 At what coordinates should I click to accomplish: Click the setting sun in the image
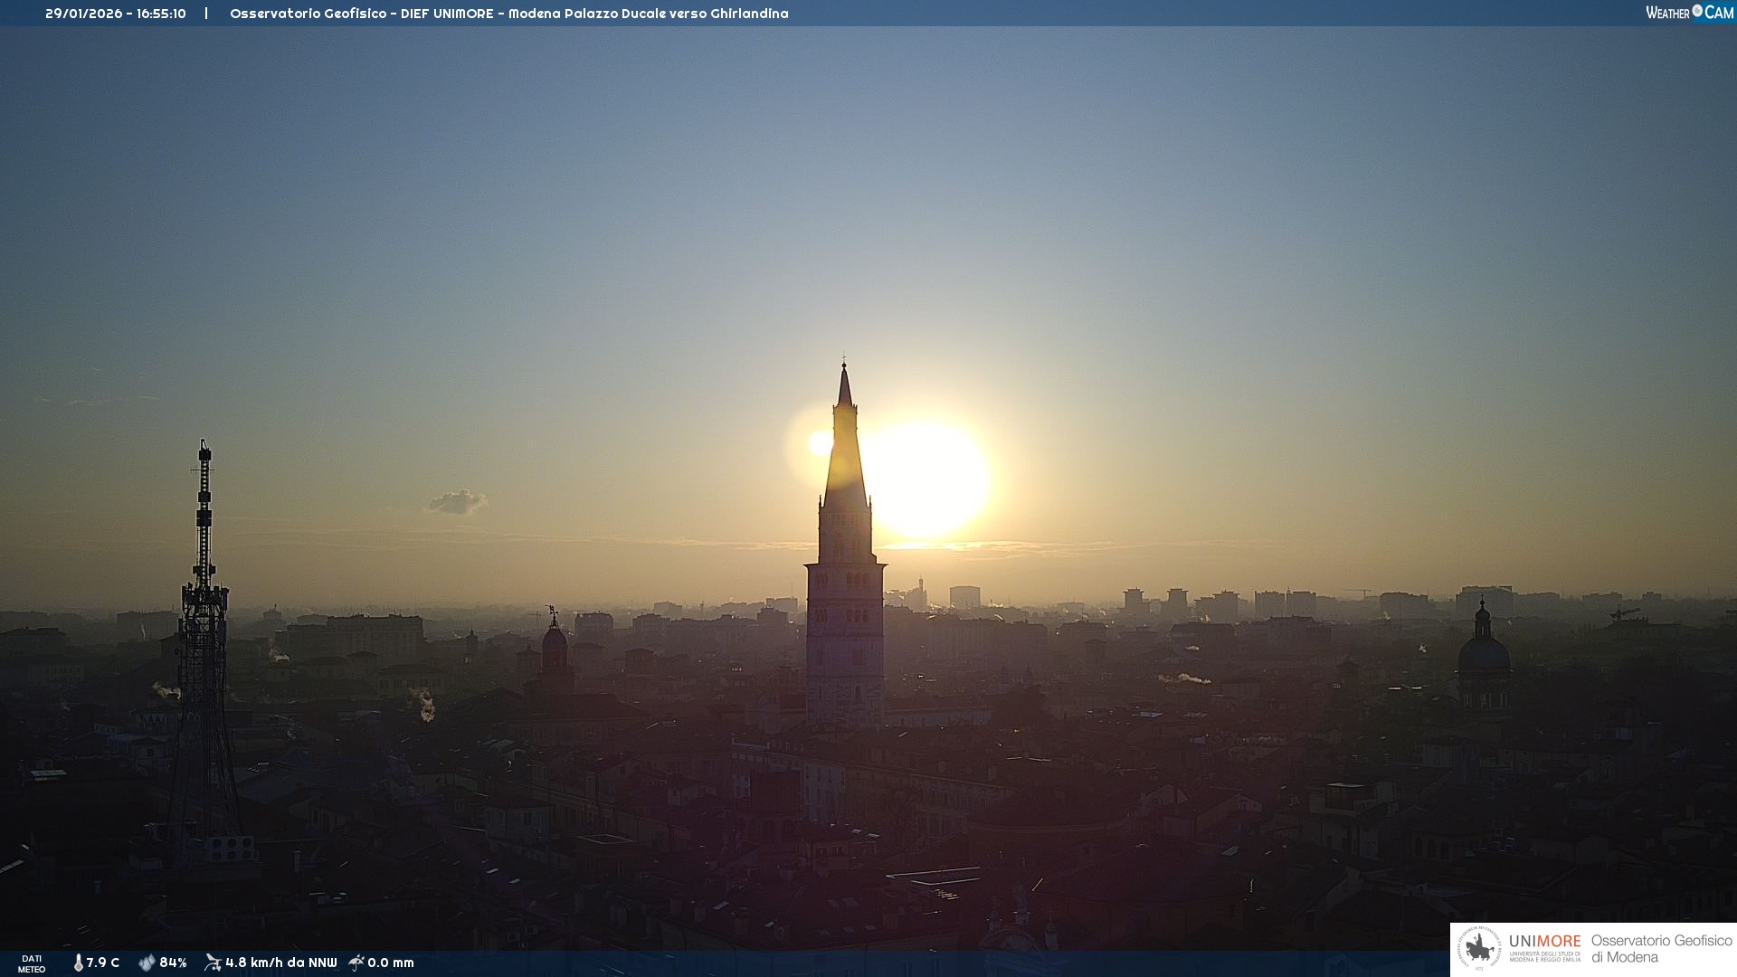click(x=927, y=479)
